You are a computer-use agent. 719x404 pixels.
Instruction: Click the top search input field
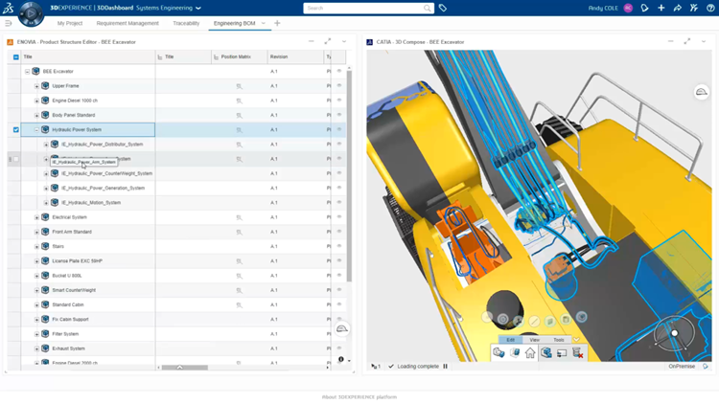(x=362, y=8)
